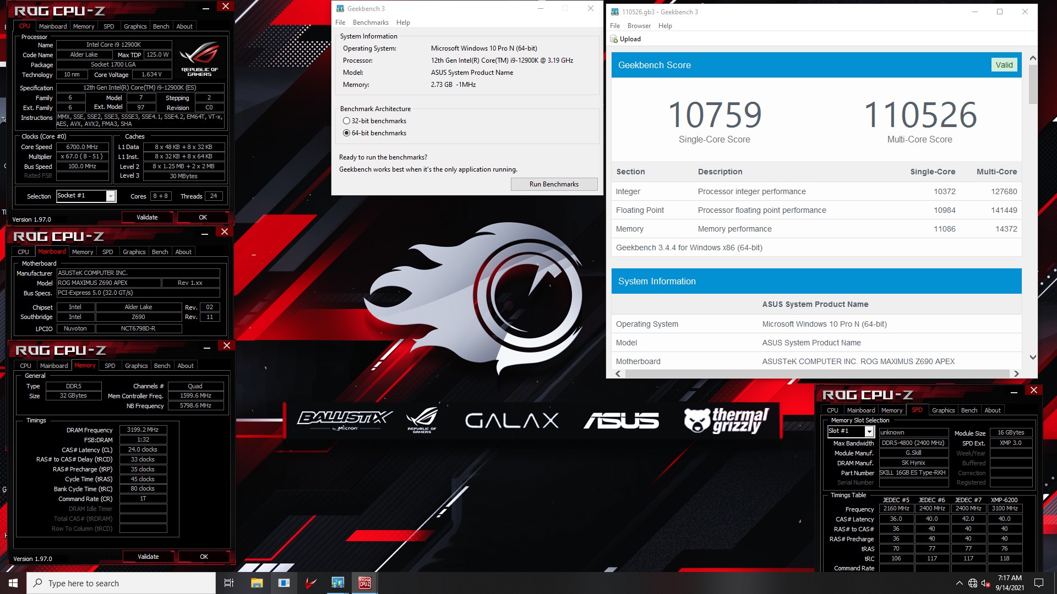Click OK in the Memory CPU-Z window
Screen dimensions: 1057x594
pyautogui.click(x=204, y=557)
